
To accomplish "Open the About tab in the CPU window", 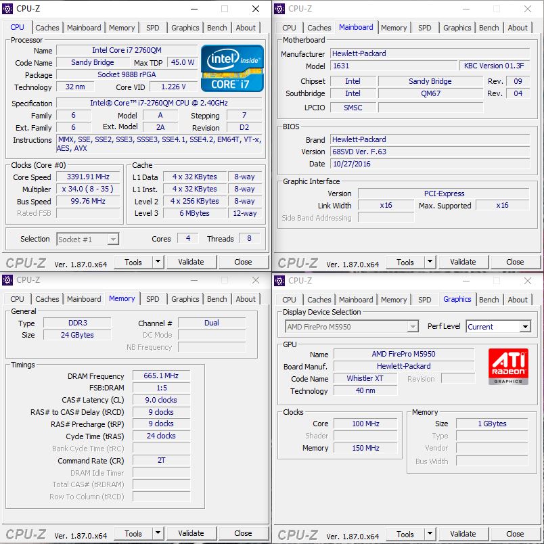I will (246, 28).
